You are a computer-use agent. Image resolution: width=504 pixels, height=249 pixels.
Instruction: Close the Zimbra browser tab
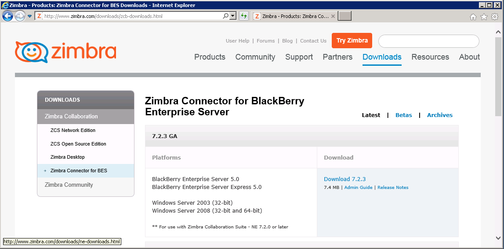333,16
